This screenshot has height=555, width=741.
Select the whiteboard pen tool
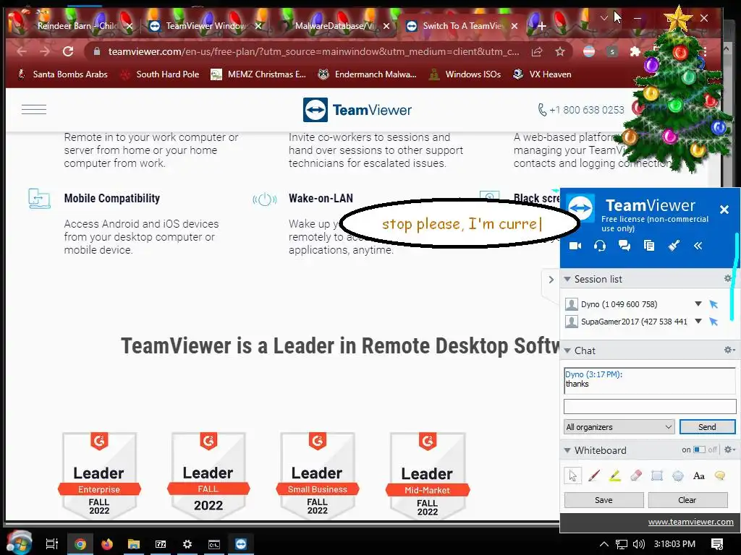pos(594,476)
